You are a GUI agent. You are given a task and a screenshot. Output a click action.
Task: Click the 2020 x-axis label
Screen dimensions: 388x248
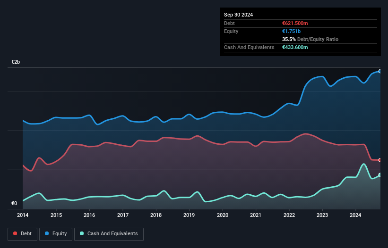coord(223,215)
